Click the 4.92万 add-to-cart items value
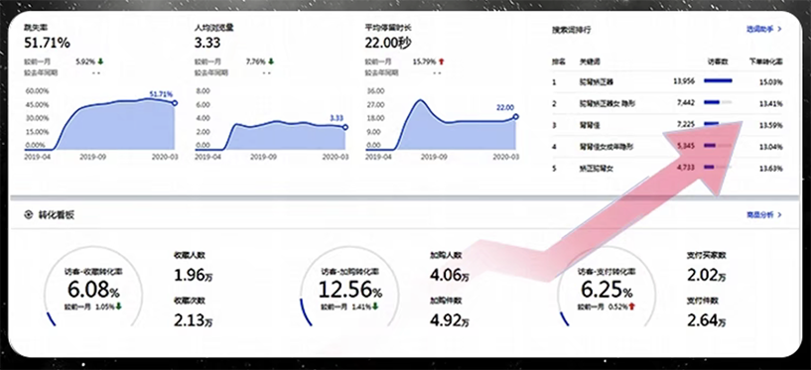The image size is (811, 370). pos(450,321)
